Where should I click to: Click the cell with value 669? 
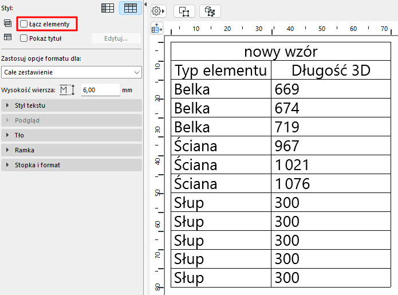(331, 89)
